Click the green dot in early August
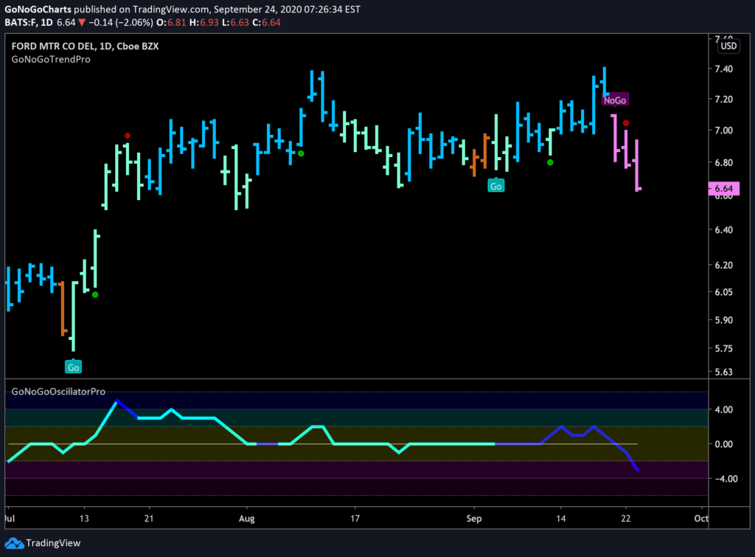 click(301, 153)
